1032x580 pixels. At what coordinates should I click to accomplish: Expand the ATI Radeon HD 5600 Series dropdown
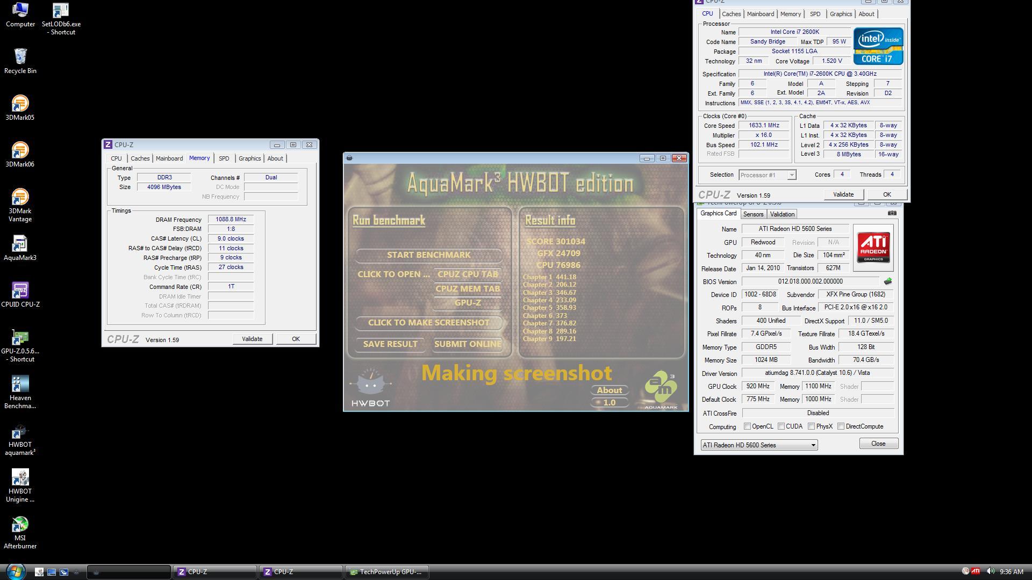pyautogui.click(x=759, y=445)
